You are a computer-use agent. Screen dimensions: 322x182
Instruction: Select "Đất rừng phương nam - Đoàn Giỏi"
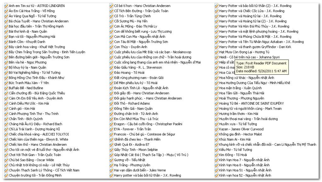click(139, 78)
